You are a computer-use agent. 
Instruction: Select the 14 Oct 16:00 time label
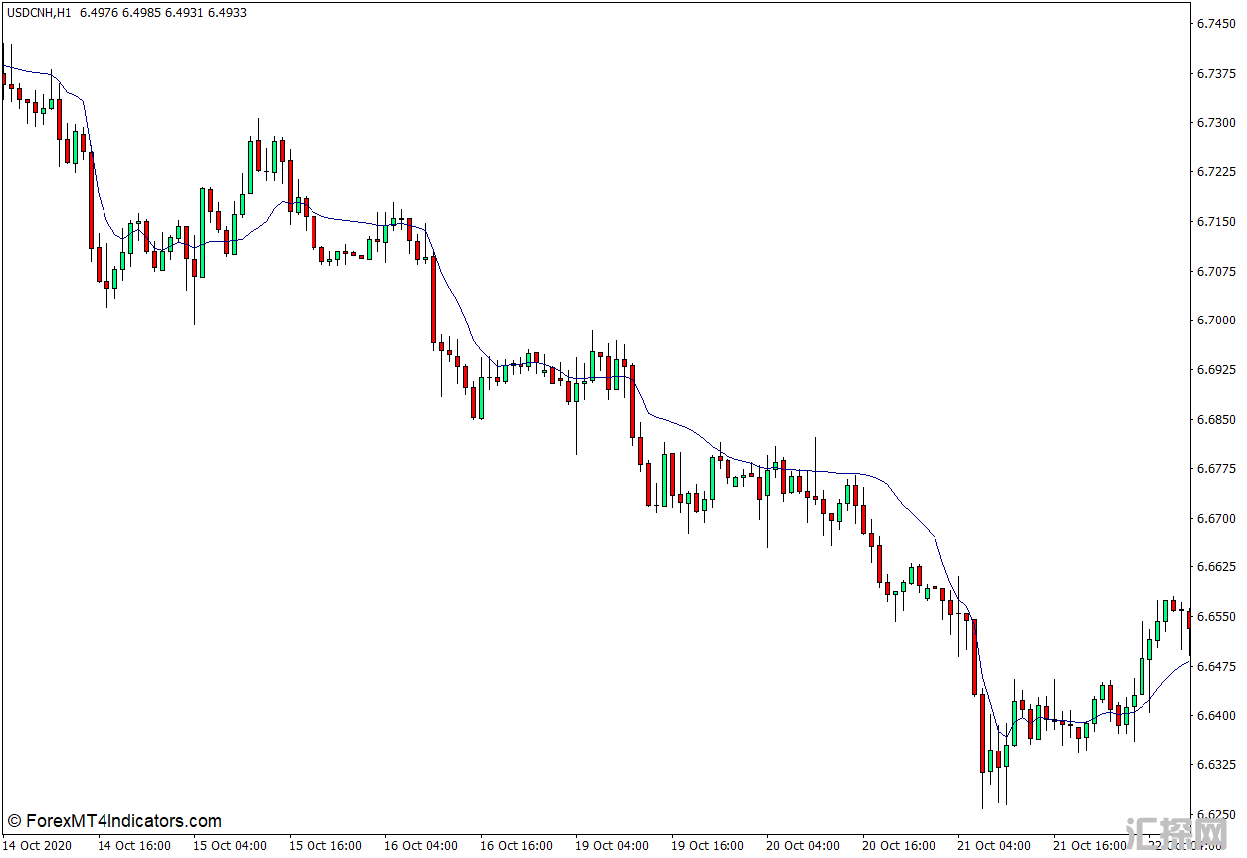[x=134, y=846]
